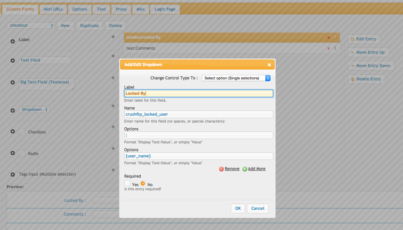Check the Required Yes checkbox

[x=127, y=183]
